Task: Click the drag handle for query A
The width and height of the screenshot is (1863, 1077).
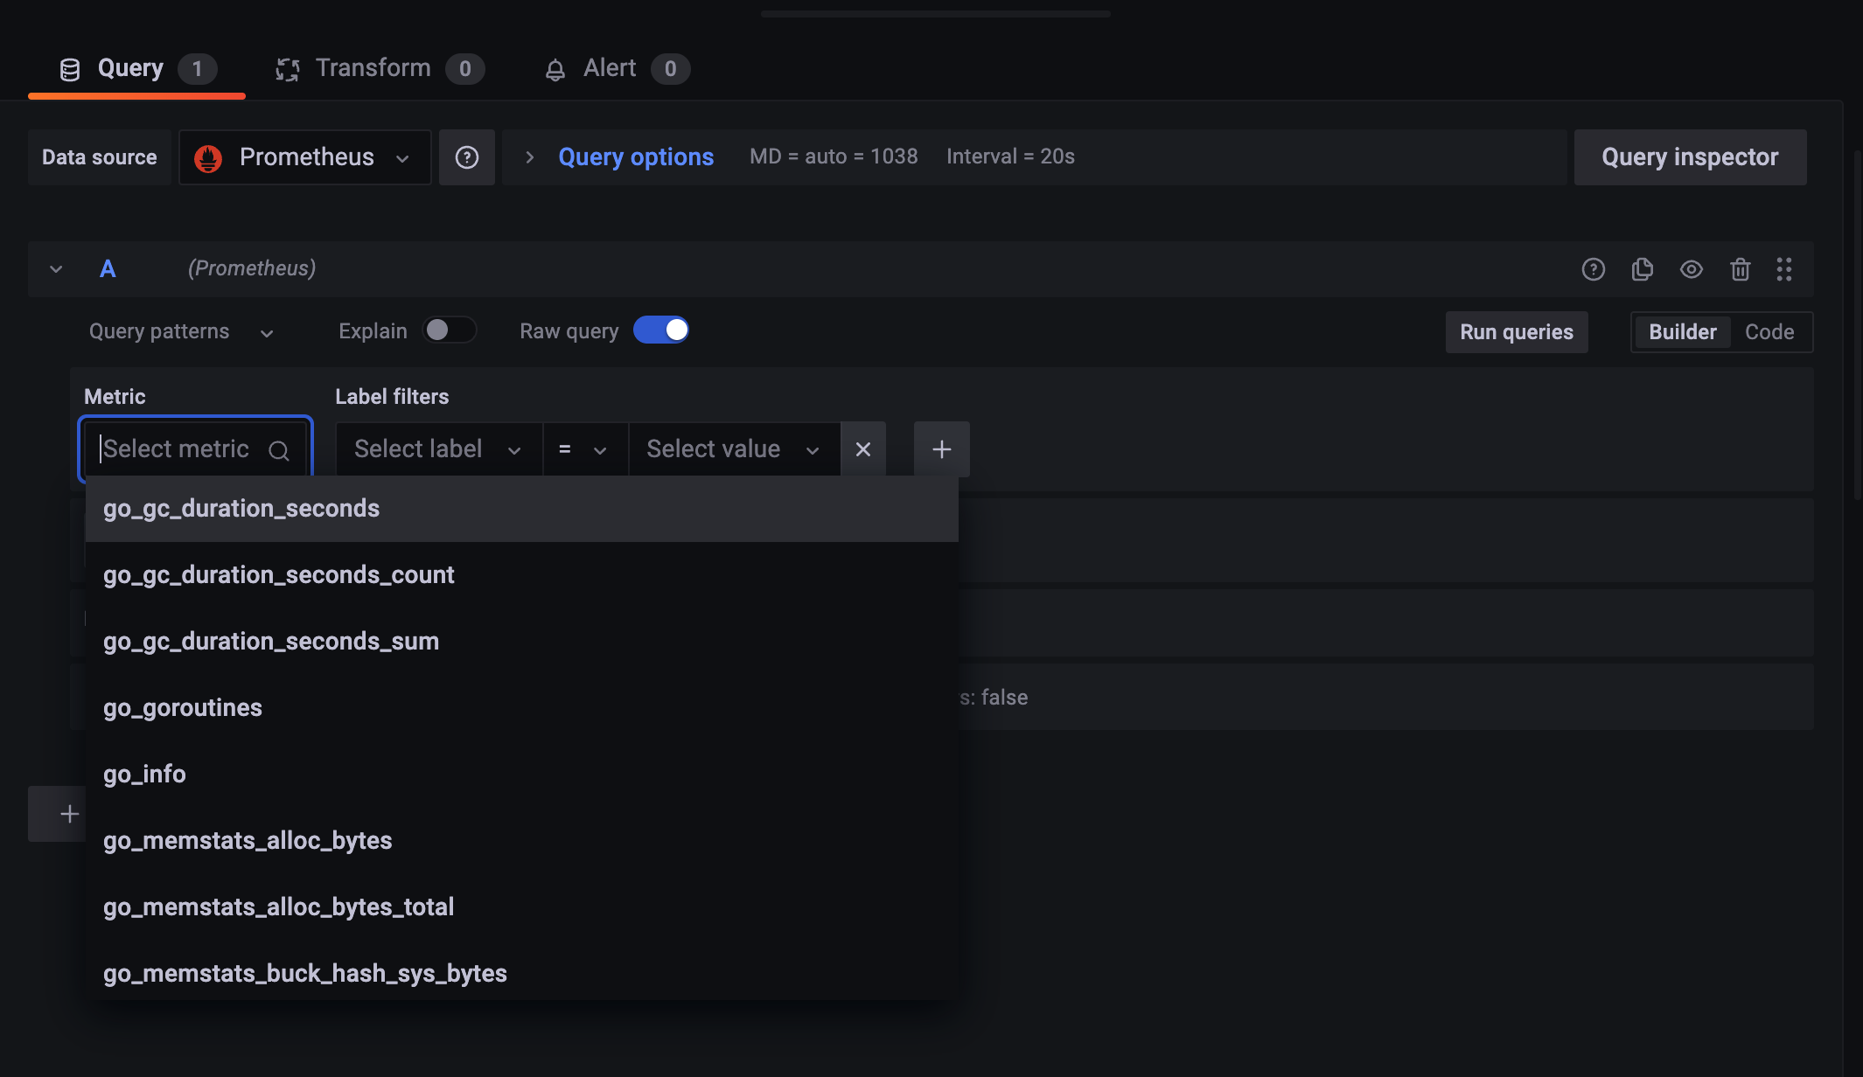Action: [1784, 269]
